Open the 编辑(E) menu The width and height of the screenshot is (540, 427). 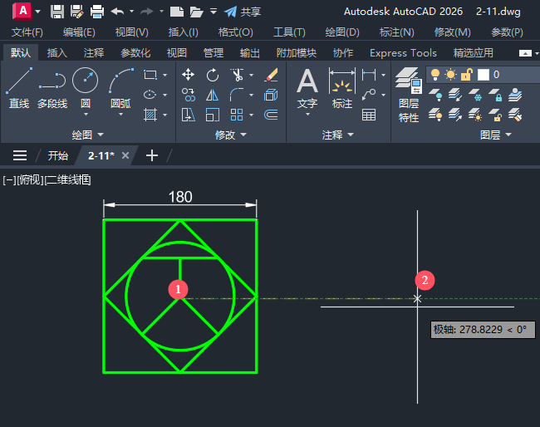point(79,32)
